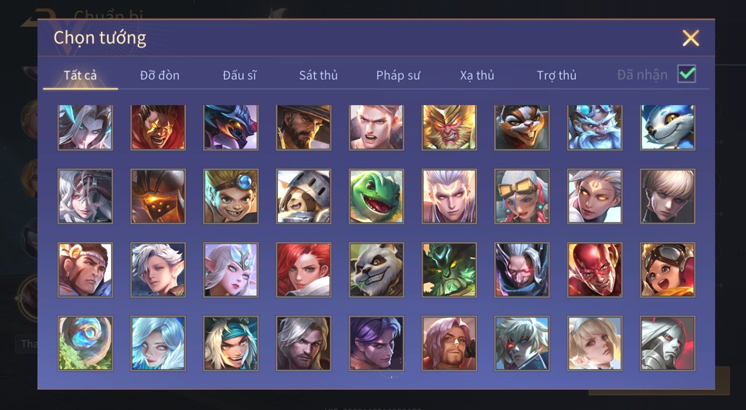
Task: Choose the blue fox hero portrait
Action: (x=668, y=127)
